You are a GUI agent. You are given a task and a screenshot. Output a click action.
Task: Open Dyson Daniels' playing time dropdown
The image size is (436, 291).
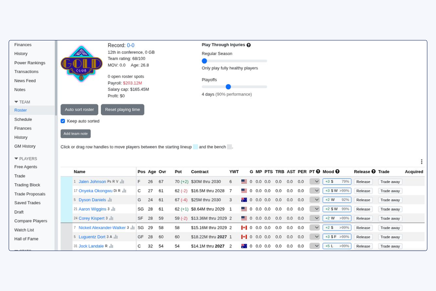314,200
